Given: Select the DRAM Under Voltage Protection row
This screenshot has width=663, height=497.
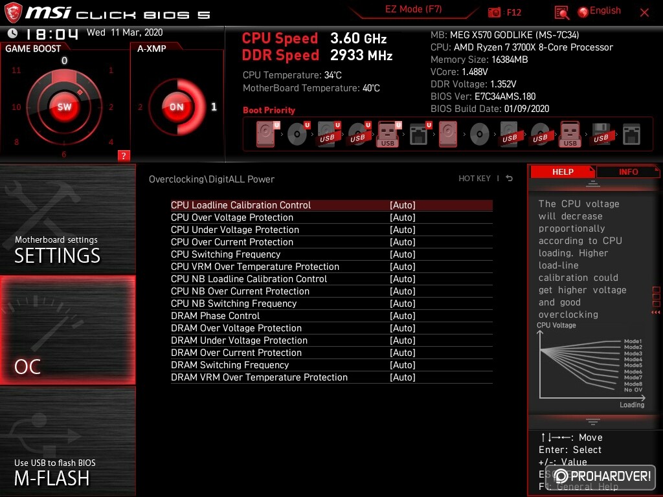Looking at the screenshot, I should coord(331,340).
